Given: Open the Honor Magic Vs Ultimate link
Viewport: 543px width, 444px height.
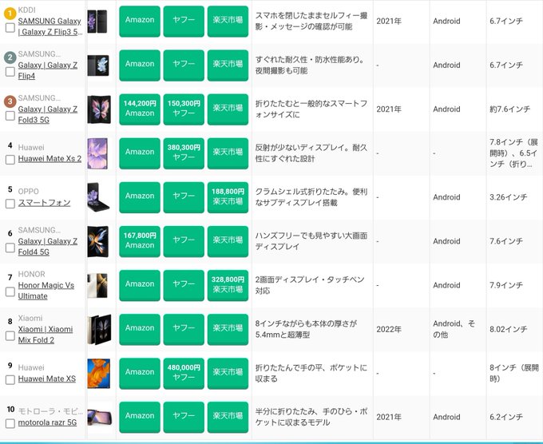Looking at the screenshot, I should pyautogui.click(x=46, y=291).
